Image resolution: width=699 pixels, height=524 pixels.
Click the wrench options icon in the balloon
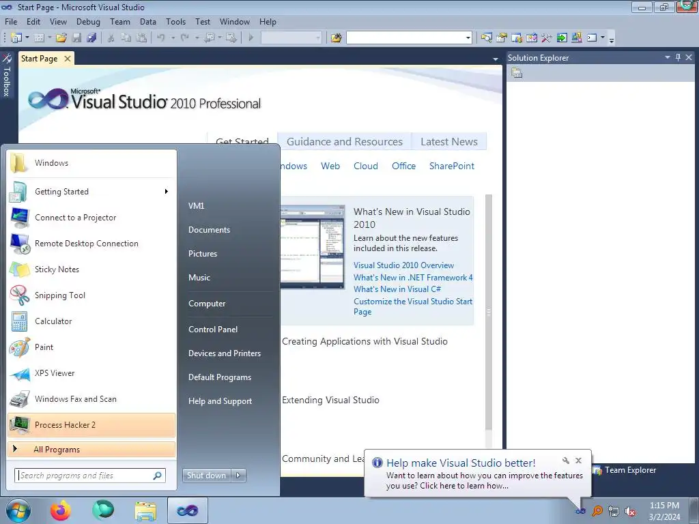566,461
